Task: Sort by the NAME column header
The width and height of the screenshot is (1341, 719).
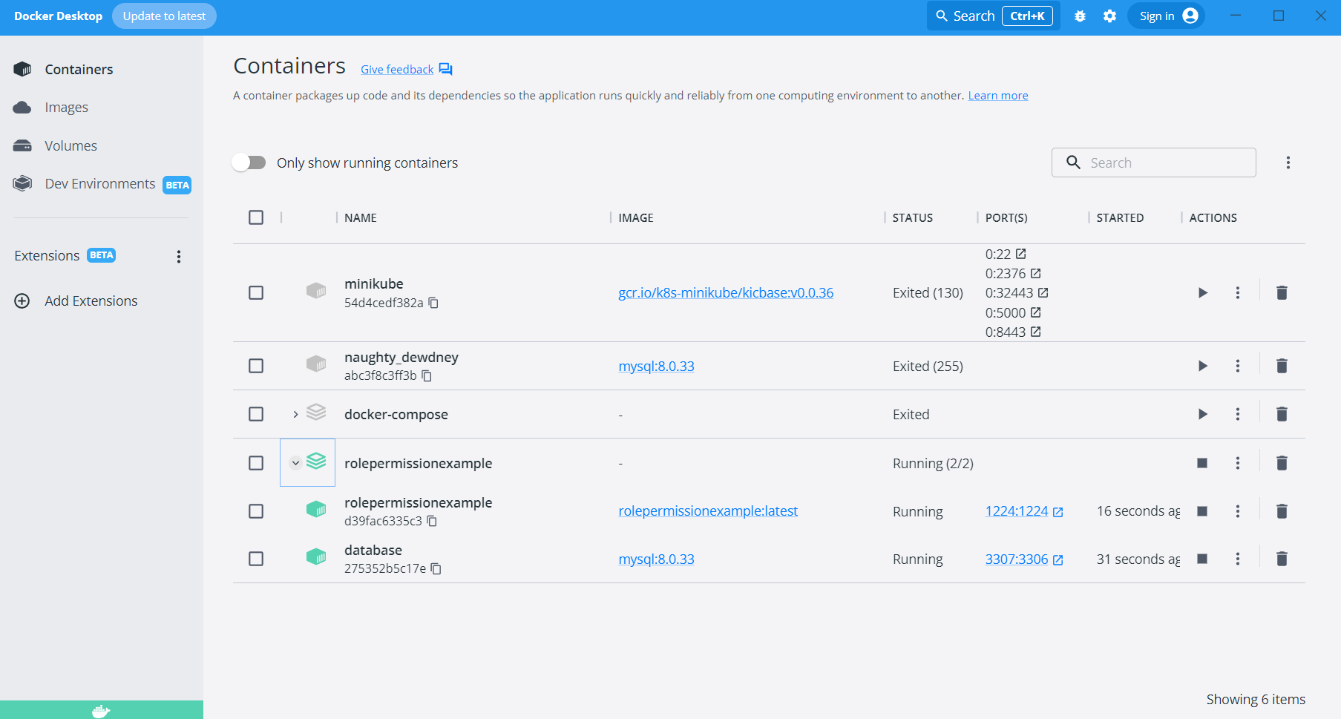Action: coord(361,217)
